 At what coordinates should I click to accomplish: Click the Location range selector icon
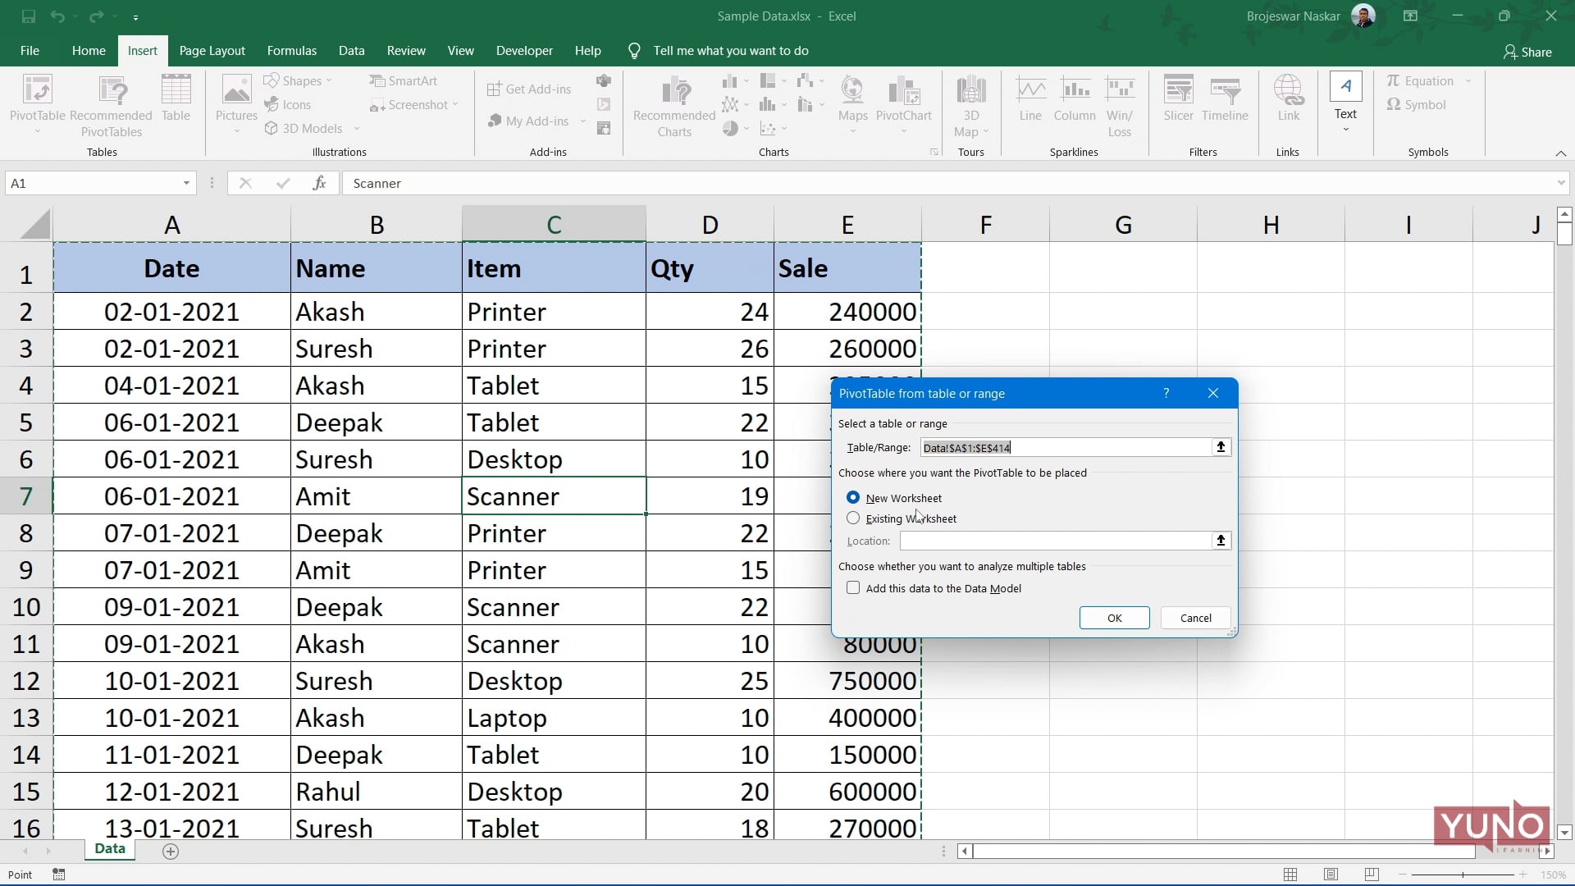pos(1221,541)
